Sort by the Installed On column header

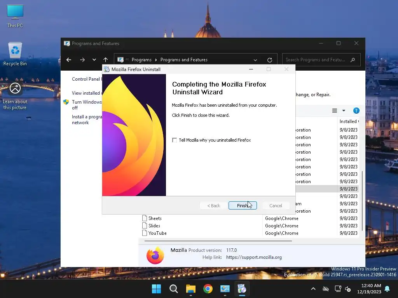point(349,121)
